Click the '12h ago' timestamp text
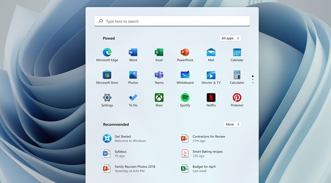 tap(199, 156)
